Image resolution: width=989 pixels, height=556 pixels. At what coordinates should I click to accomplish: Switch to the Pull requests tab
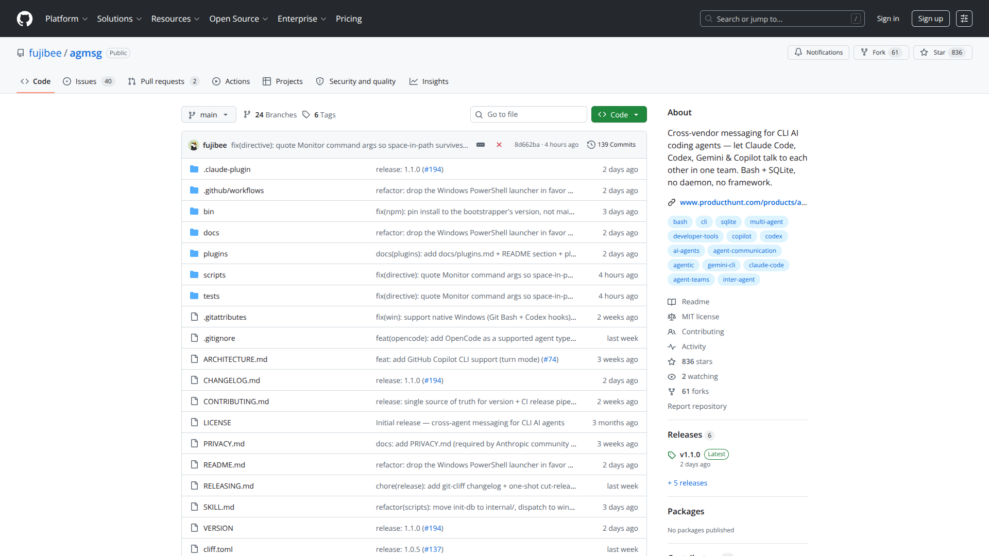(x=163, y=81)
